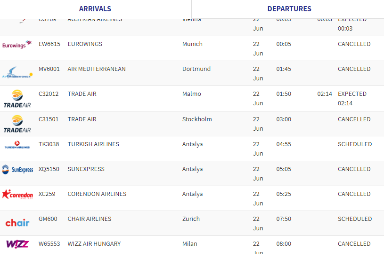Click the Turkish Airlines logo

coord(17,145)
